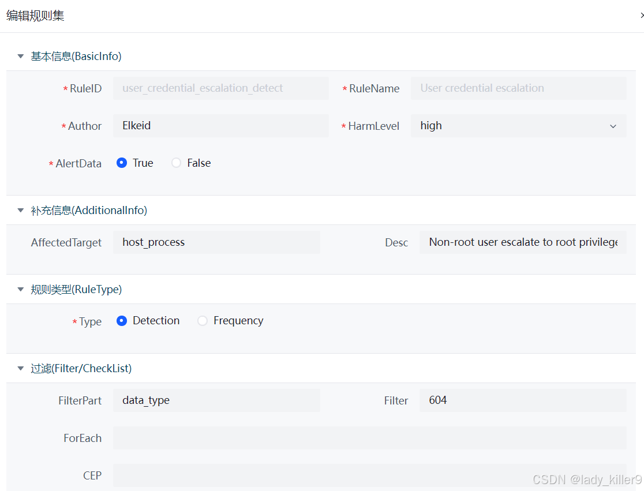Image resolution: width=644 pixels, height=491 pixels.
Task: Click the AffectedTarget input field
Action: click(x=216, y=242)
